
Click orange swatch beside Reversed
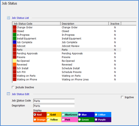click(x=14, y=65)
